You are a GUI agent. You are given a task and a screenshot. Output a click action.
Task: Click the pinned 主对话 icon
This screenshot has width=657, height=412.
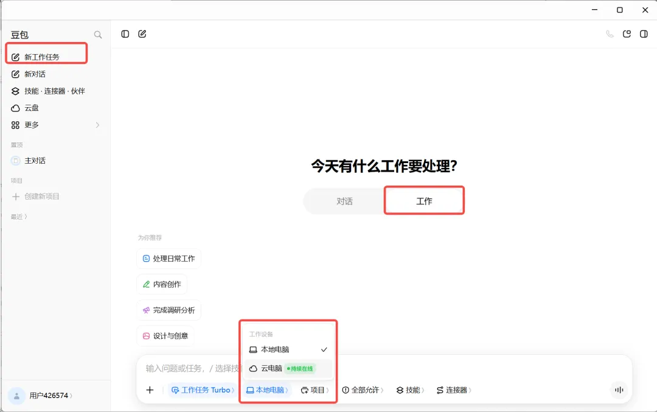(15, 161)
